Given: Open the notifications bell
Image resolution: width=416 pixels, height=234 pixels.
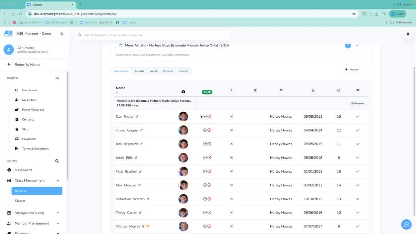Looking at the screenshot, I should pyautogui.click(x=408, y=34).
